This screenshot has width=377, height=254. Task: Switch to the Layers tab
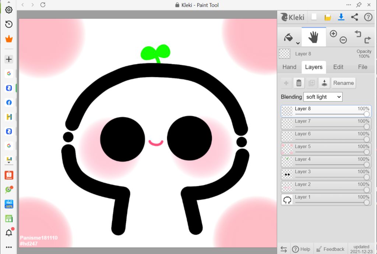[x=314, y=67]
